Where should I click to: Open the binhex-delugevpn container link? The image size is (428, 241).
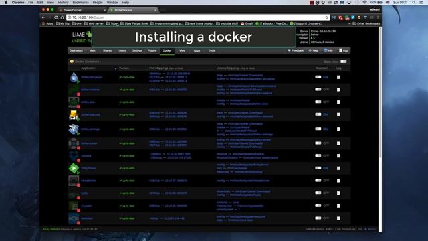tap(92, 78)
